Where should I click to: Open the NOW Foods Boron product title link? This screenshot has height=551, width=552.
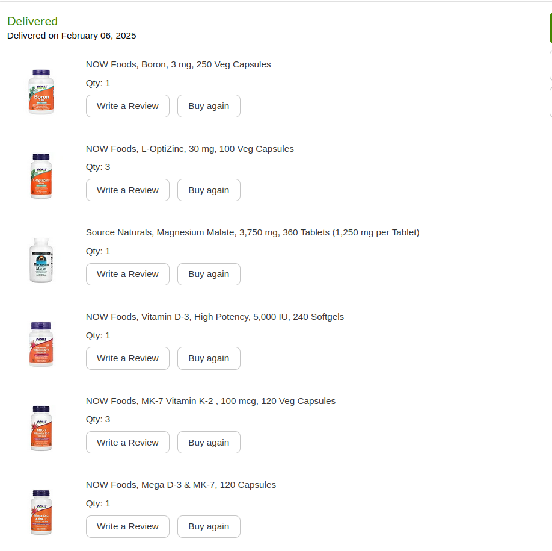179,64
